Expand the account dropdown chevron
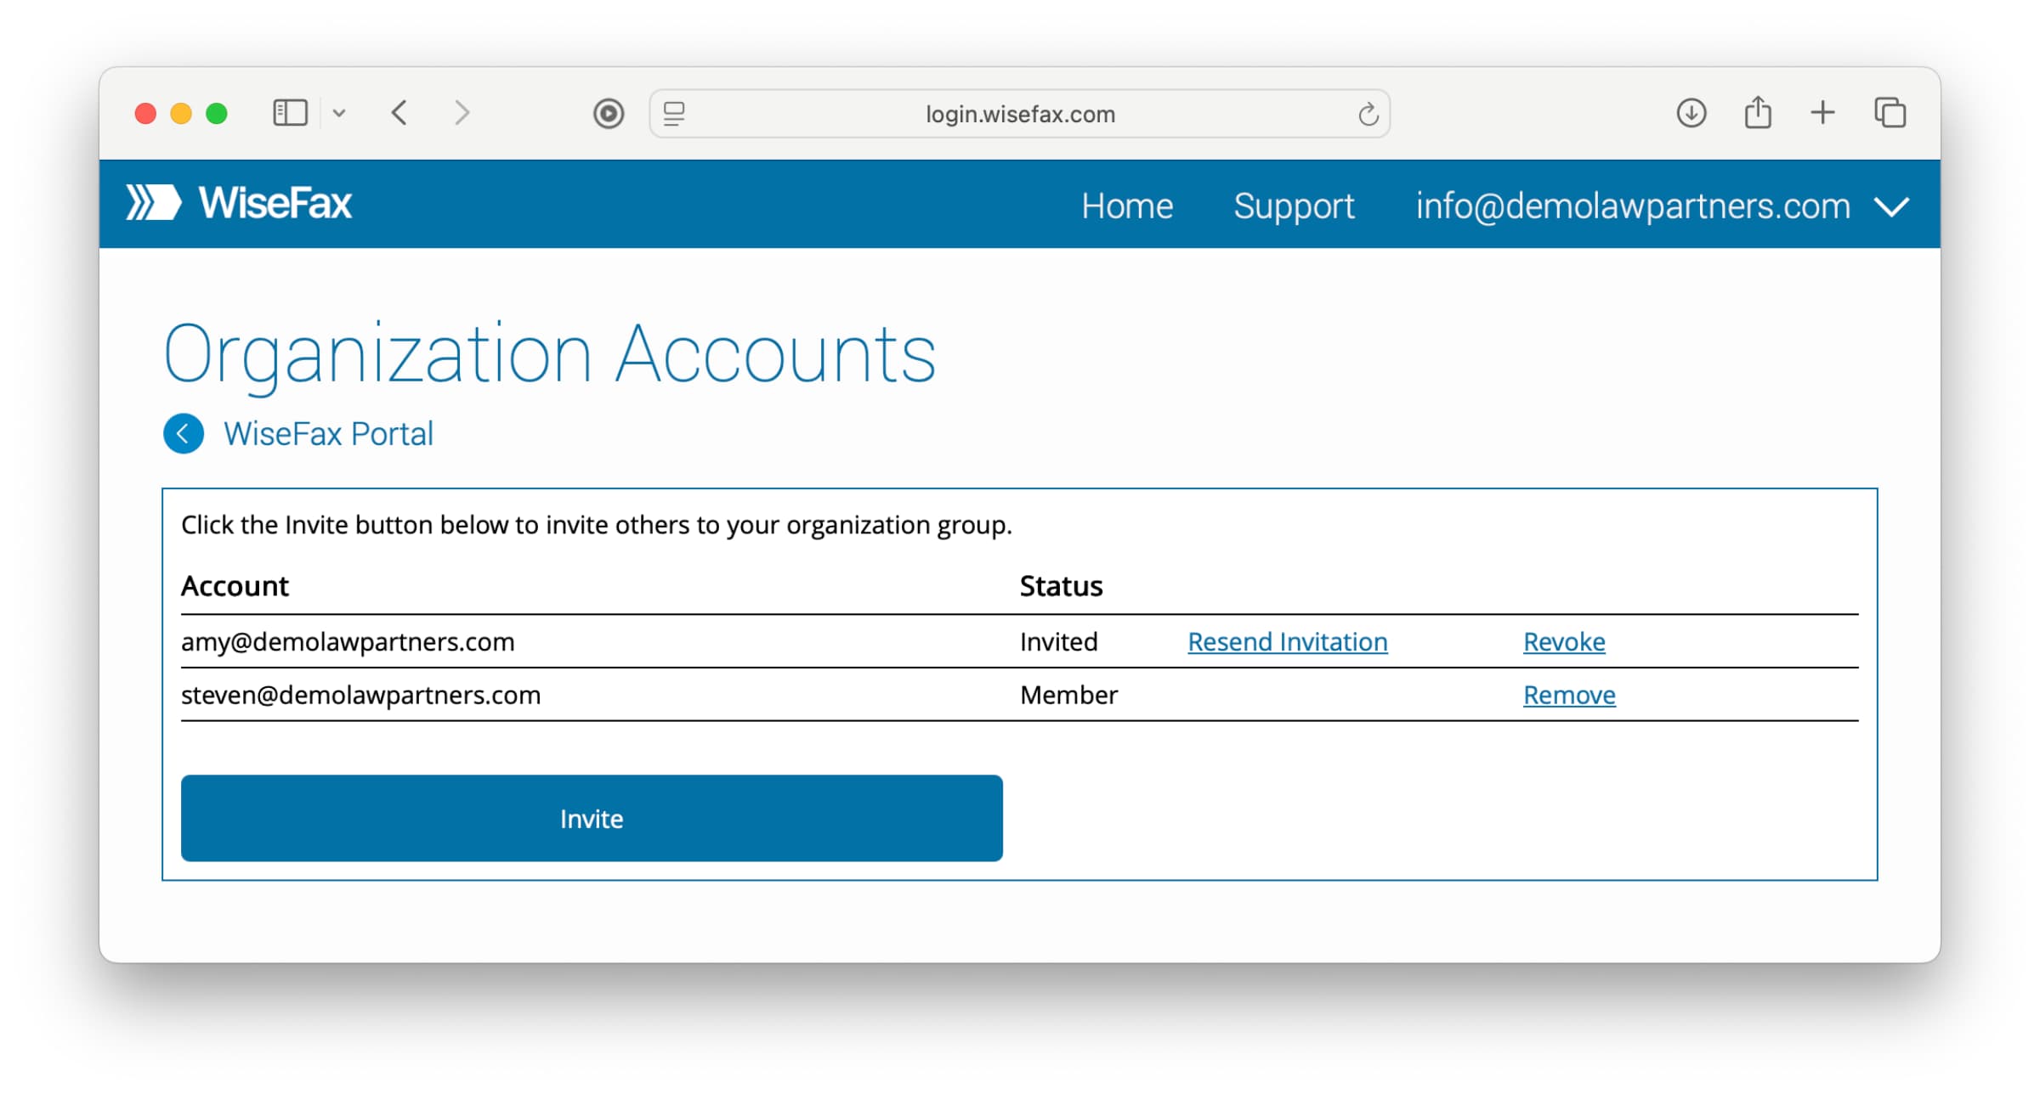Screen dimensions: 2040x1094 point(1892,206)
